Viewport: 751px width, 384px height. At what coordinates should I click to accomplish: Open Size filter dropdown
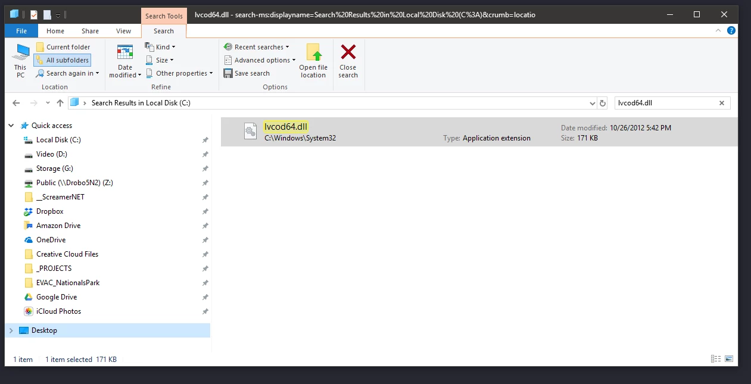click(x=160, y=60)
